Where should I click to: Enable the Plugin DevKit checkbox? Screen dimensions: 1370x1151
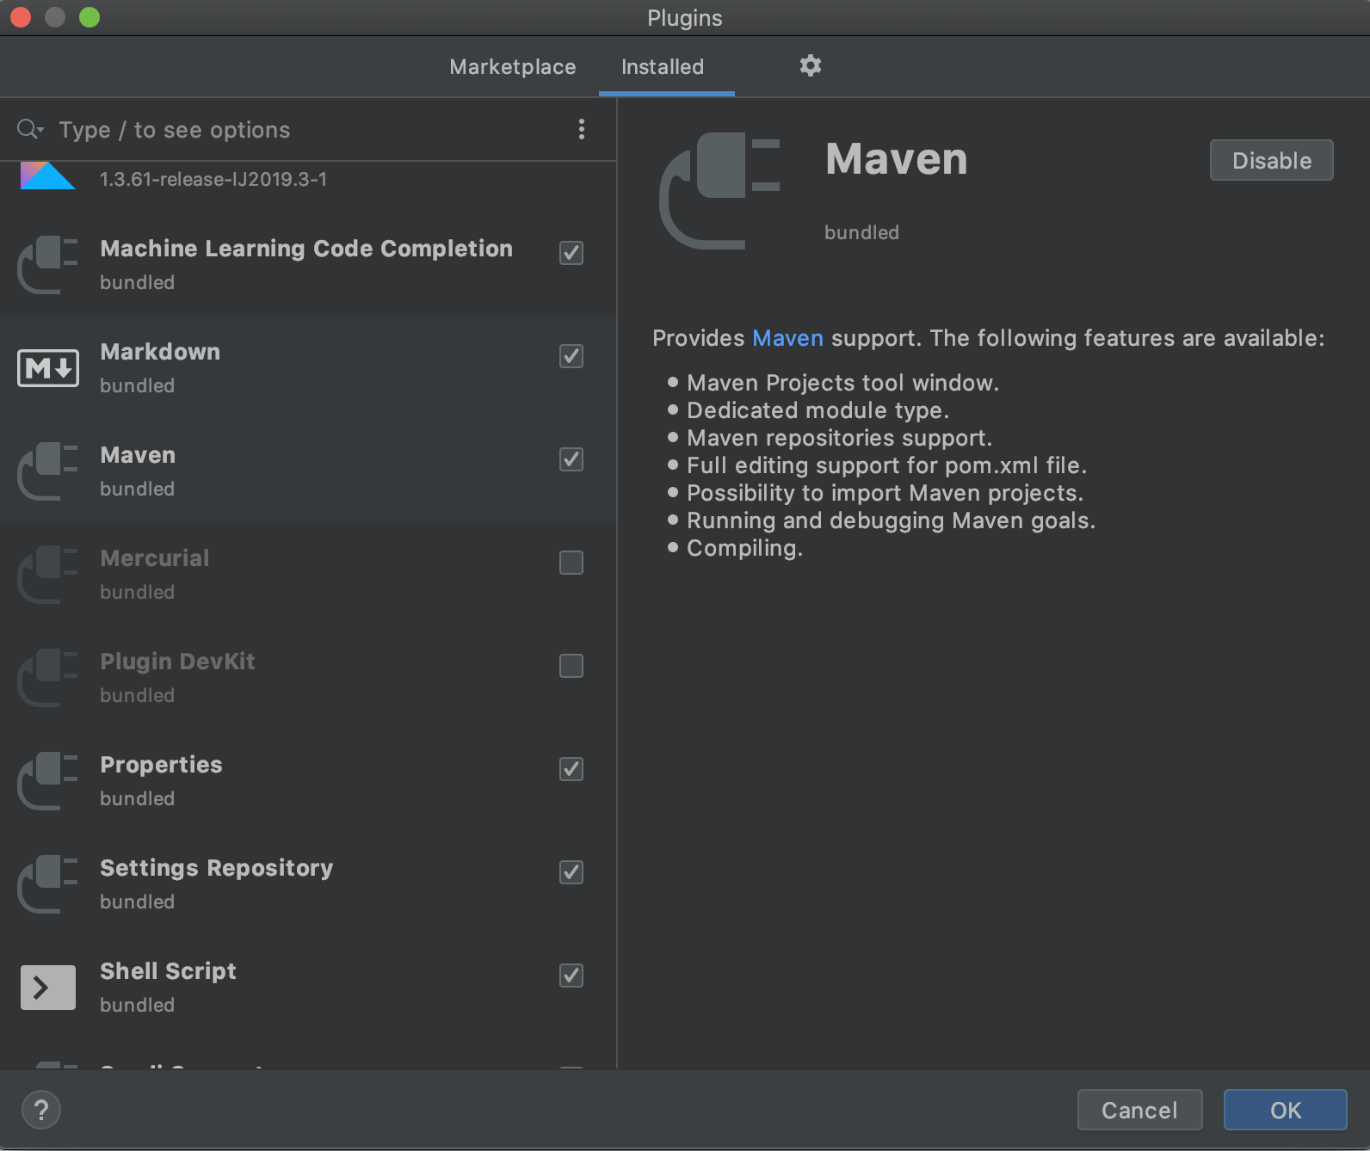[571, 666]
